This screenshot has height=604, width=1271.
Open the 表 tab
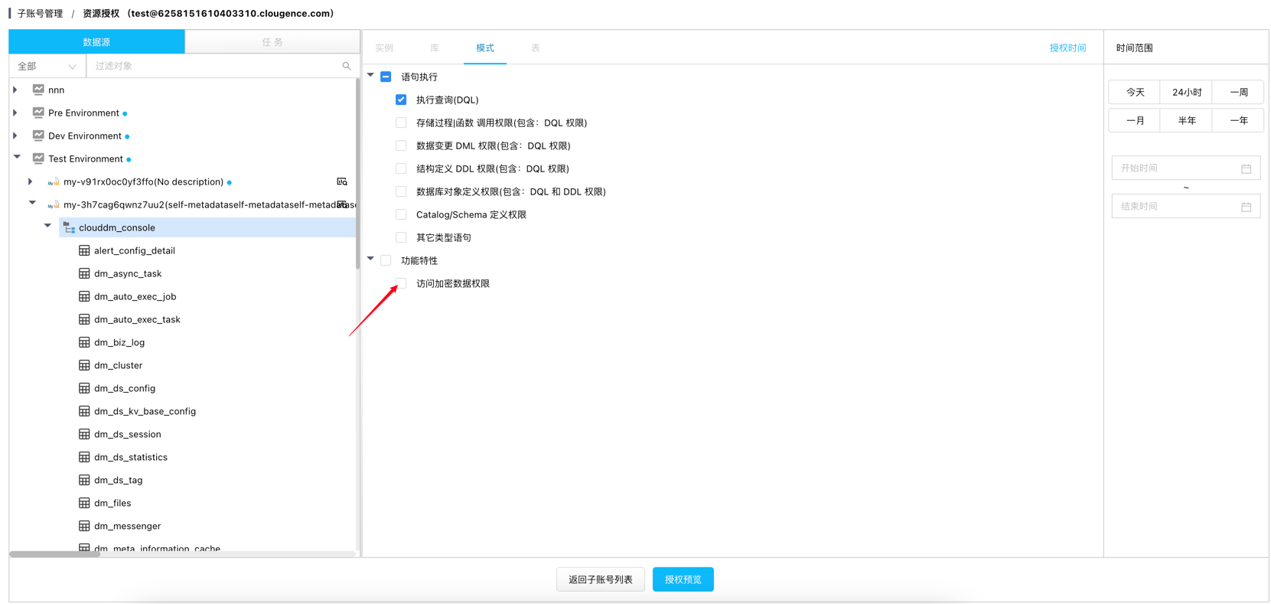click(x=536, y=47)
